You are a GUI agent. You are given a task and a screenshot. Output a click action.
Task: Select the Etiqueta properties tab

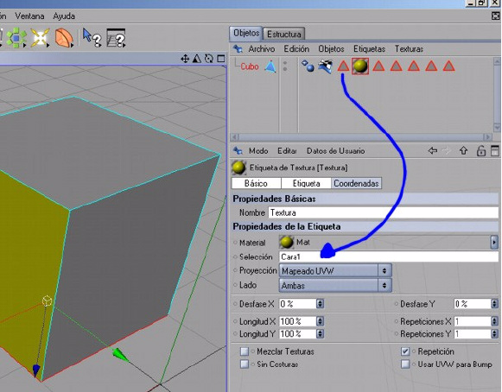click(x=306, y=183)
